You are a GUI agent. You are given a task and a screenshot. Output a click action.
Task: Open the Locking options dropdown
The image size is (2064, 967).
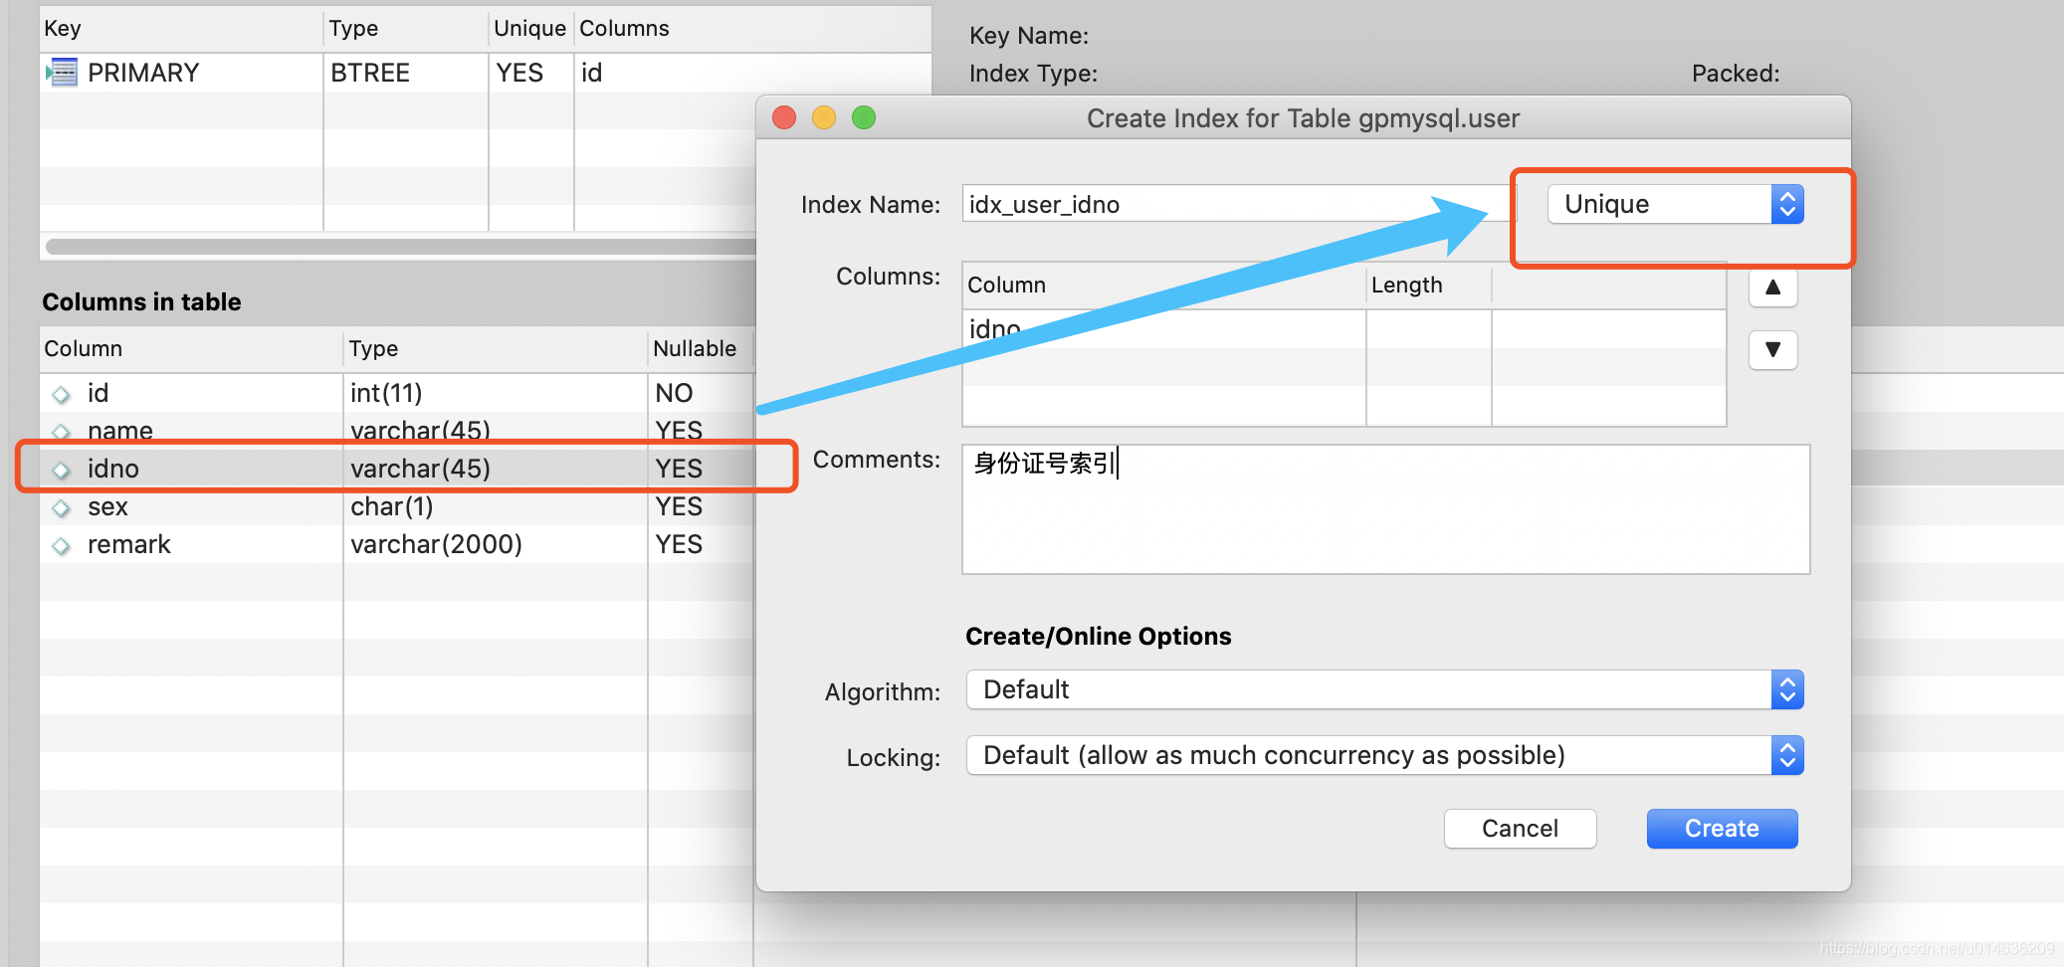pos(1384,755)
